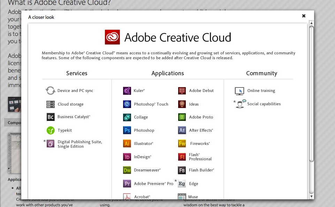Select the Kuler icon
Image resolution: width=335 pixels, height=207 pixels.
pyautogui.click(x=127, y=91)
